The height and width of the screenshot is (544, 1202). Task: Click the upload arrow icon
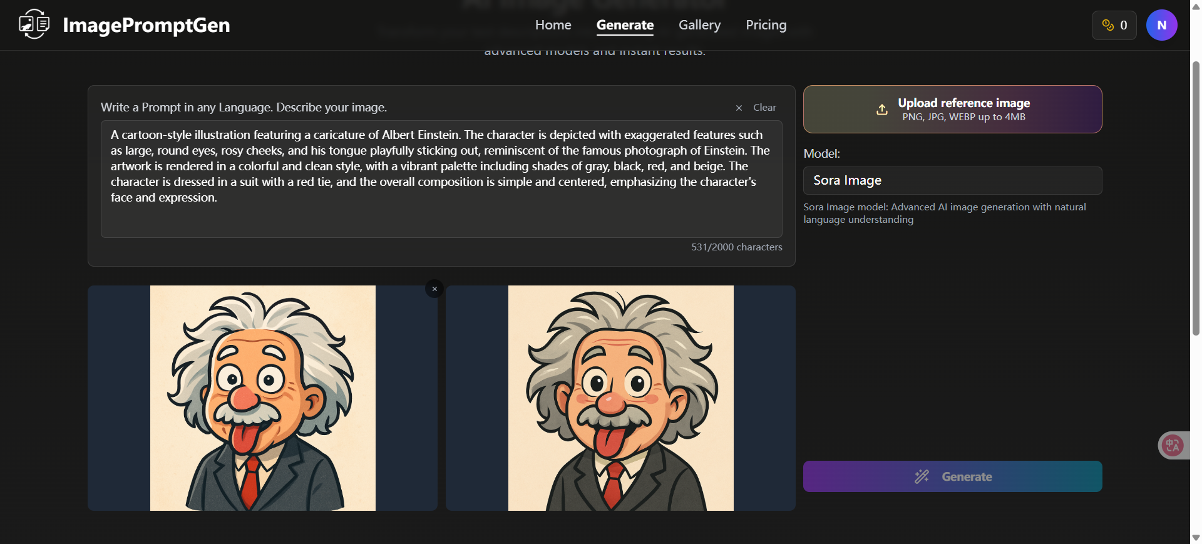pyautogui.click(x=881, y=110)
